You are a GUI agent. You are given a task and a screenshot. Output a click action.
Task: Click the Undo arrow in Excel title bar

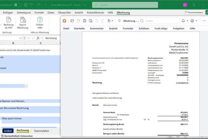(x=31, y=5)
